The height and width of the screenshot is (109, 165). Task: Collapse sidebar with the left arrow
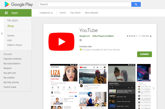2,34
